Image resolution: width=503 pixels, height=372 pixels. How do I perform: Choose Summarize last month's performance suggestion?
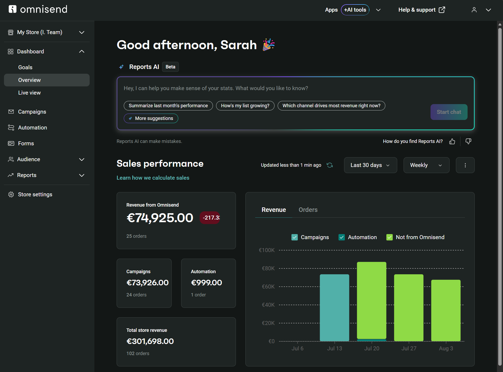168,106
